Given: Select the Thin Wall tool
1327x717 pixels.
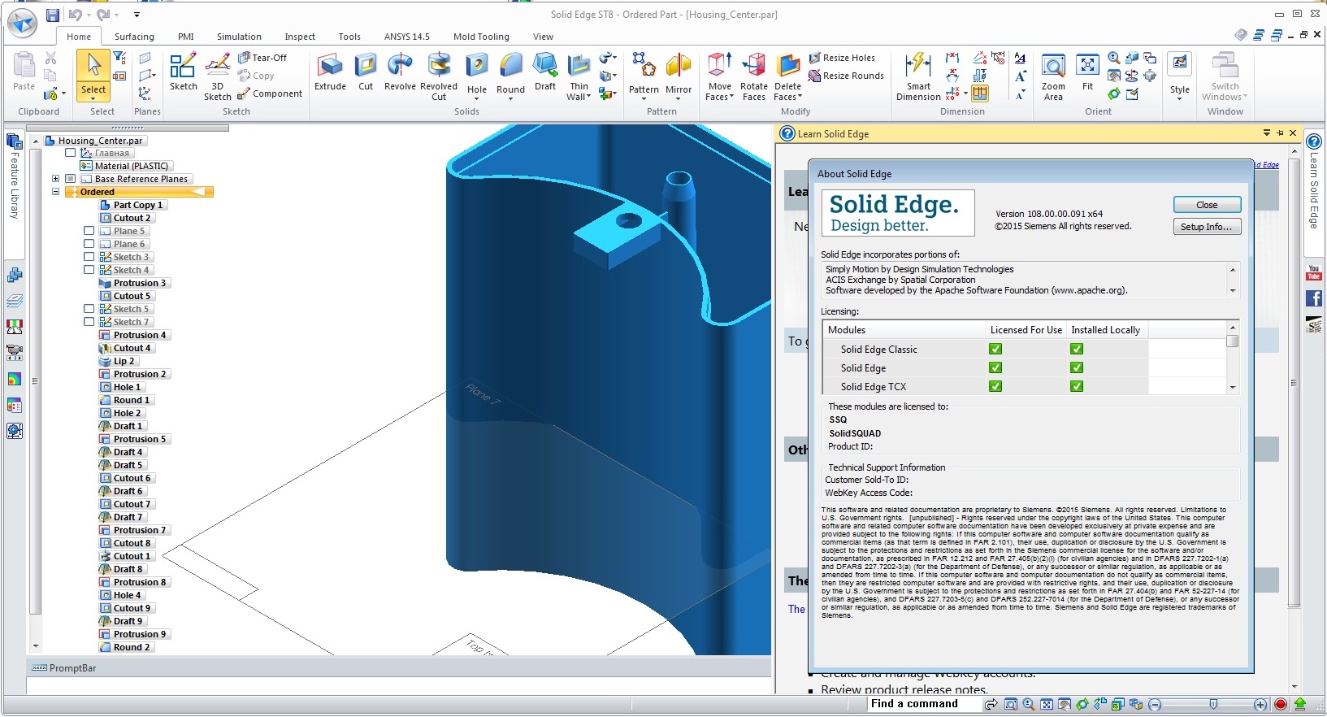Looking at the screenshot, I should [x=579, y=76].
